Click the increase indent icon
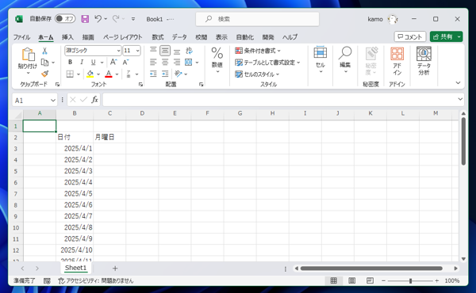This screenshot has width=476, height=293. coord(165,74)
